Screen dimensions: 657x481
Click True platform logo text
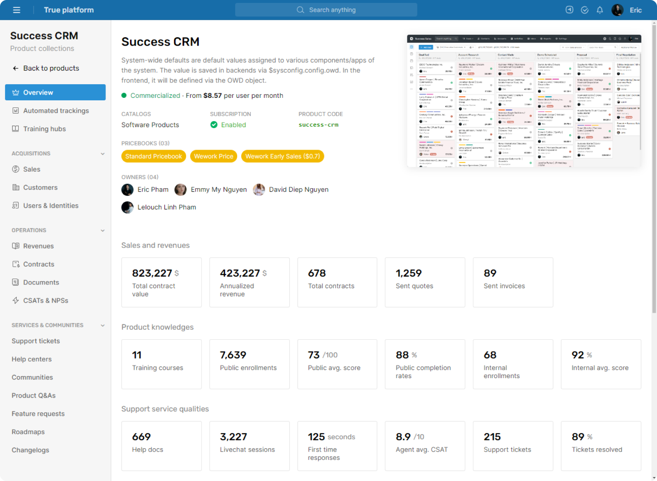[x=69, y=10]
